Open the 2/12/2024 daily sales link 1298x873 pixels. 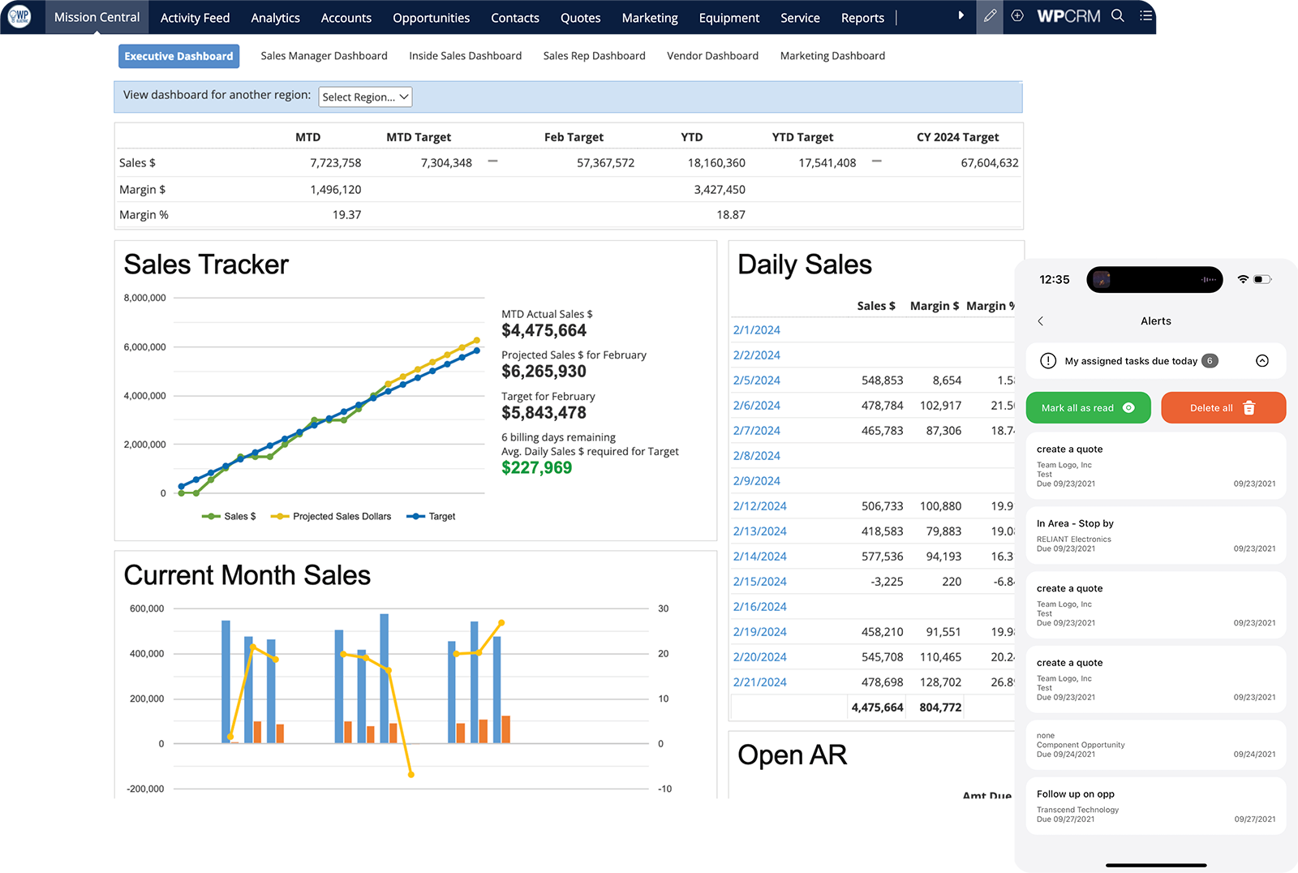click(x=759, y=506)
